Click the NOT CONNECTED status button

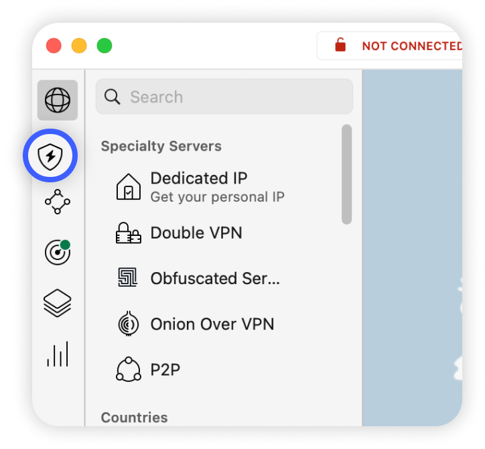(390, 46)
